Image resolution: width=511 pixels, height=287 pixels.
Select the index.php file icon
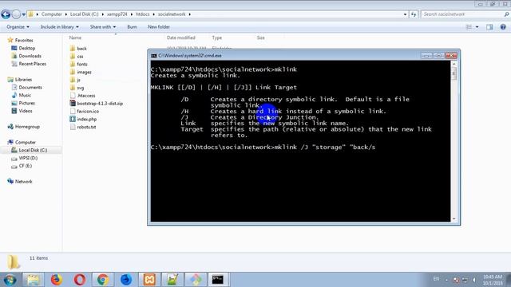click(73, 119)
